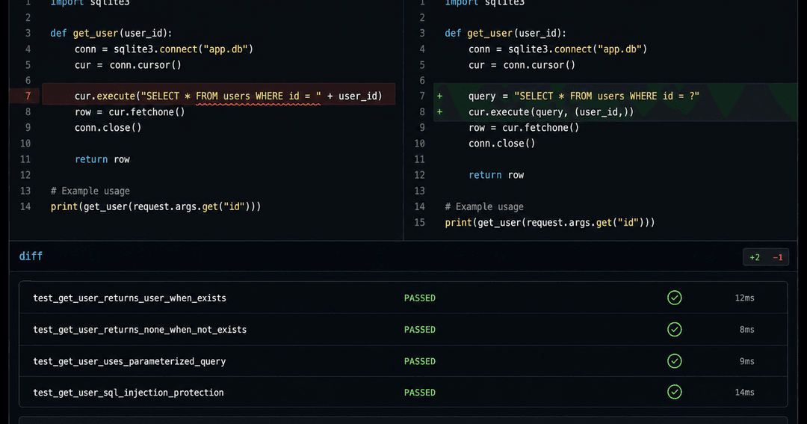The width and height of the screenshot is (807, 424).
Task: Click the PASSED status of test_get_user_returns_none_when_not_exists
Action: tap(419, 330)
